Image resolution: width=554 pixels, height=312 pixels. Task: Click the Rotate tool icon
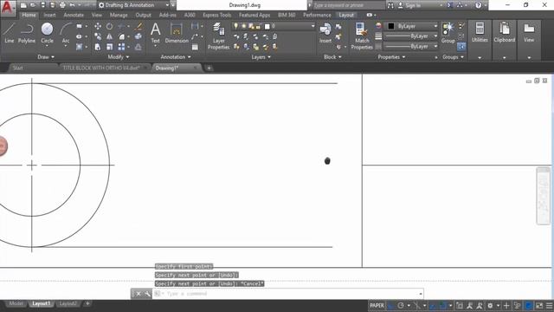click(x=110, y=26)
